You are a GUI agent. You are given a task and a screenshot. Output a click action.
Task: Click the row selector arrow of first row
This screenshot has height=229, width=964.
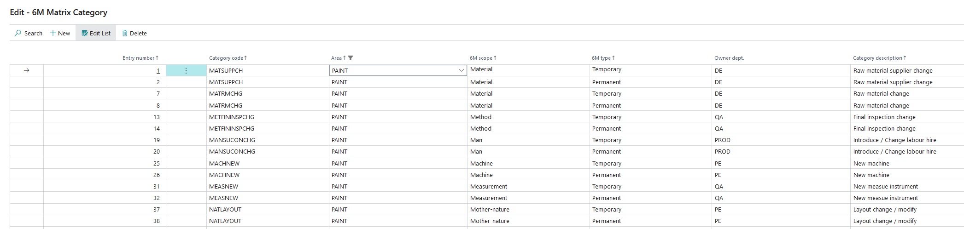[26, 71]
